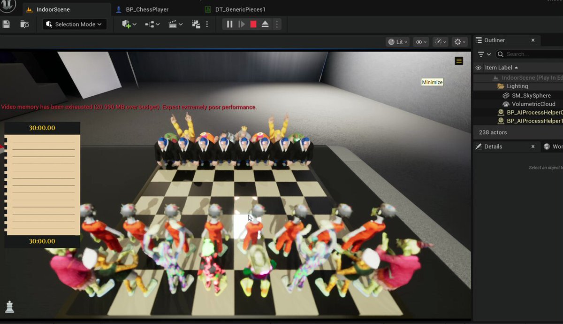Viewport: 563px width, 324px height.
Task: Select the IndoorScene (Play In Editor) row
Action: tap(518, 77)
